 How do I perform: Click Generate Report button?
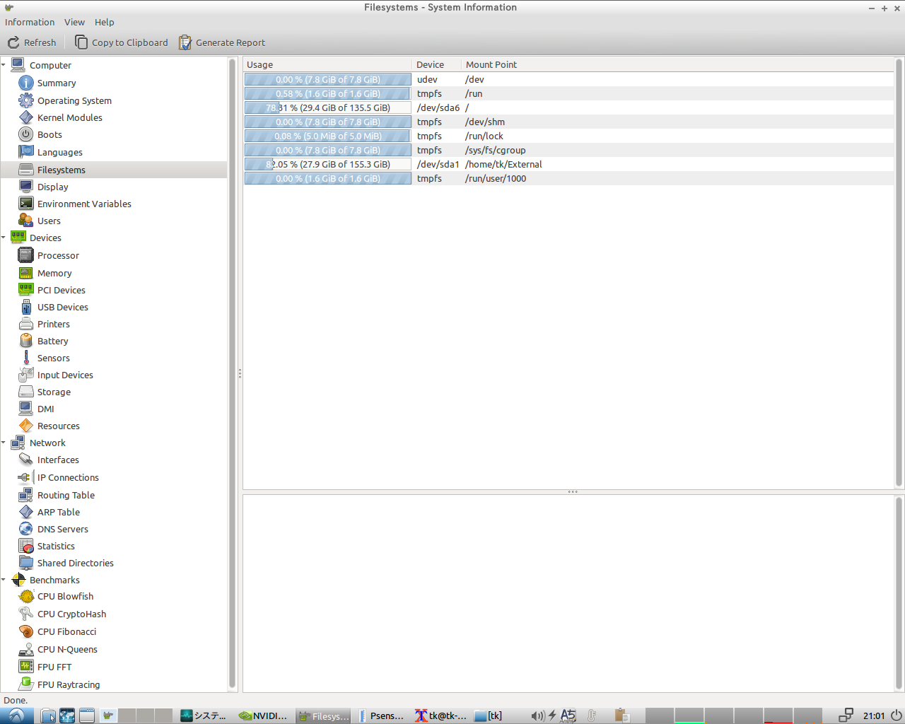click(x=222, y=42)
